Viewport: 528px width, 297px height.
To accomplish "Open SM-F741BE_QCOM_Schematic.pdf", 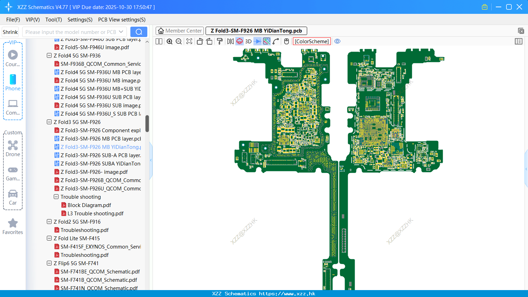I will click(97, 271).
